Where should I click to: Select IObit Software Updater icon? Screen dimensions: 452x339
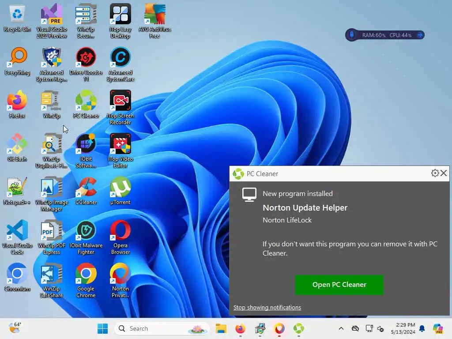(x=86, y=151)
